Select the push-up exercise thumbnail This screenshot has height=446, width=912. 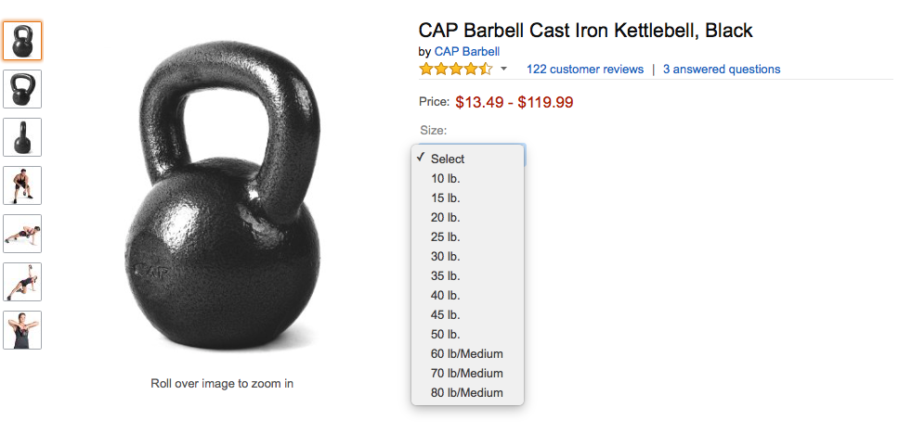tap(22, 234)
